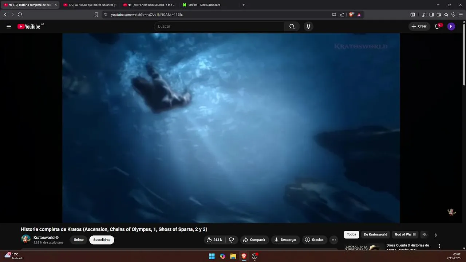Open the tab search icon in toolbar
This screenshot has height=262, width=466.
pos(412,15)
